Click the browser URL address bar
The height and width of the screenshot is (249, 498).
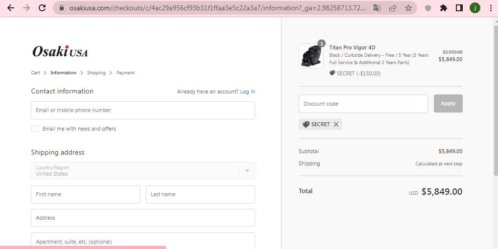click(217, 8)
